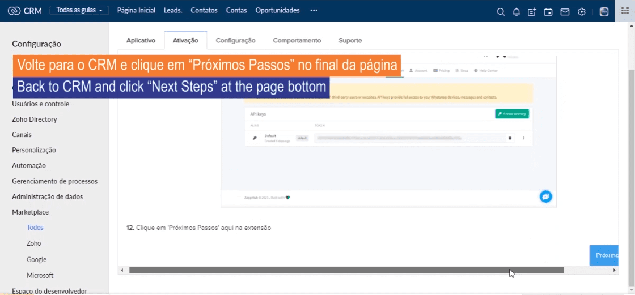
Task: Click the Zoho CRM logo
Action: 25,11
